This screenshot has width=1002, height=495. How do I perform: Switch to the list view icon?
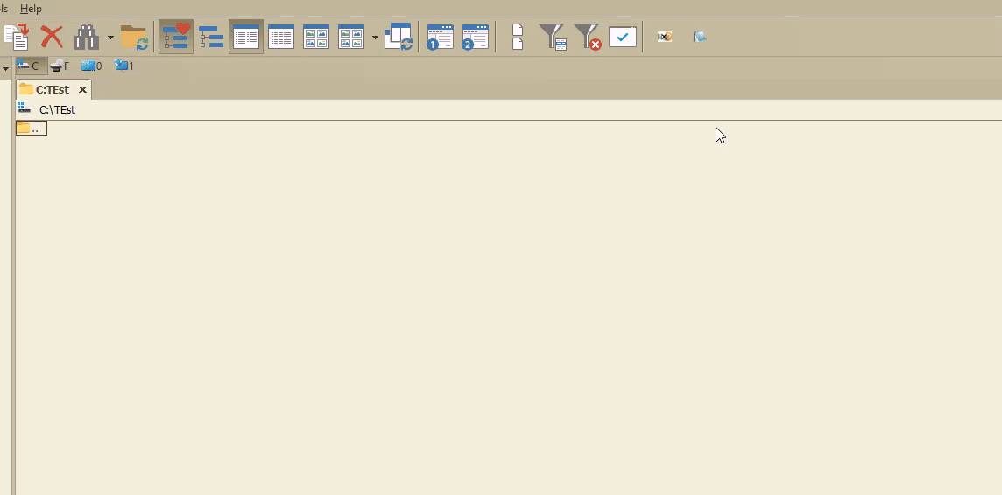tap(246, 37)
